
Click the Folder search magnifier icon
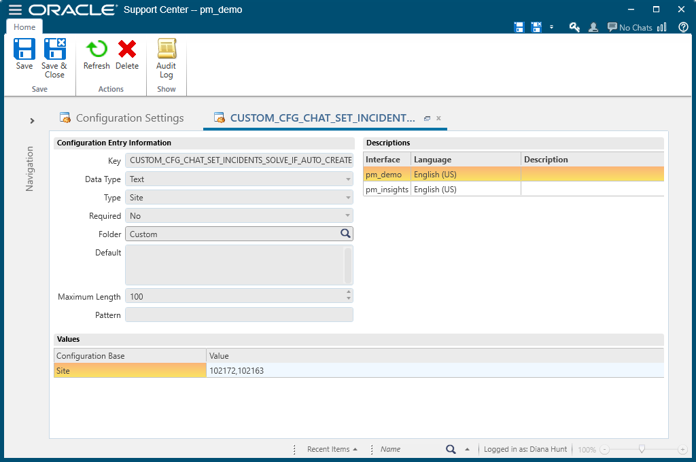coord(345,234)
